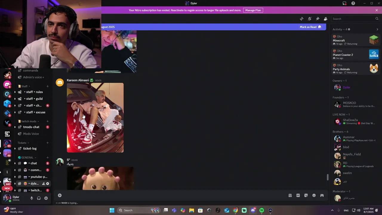Open the Discord inbox icon
This screenshot has width=382, height=215.
(x=344, y=3)
